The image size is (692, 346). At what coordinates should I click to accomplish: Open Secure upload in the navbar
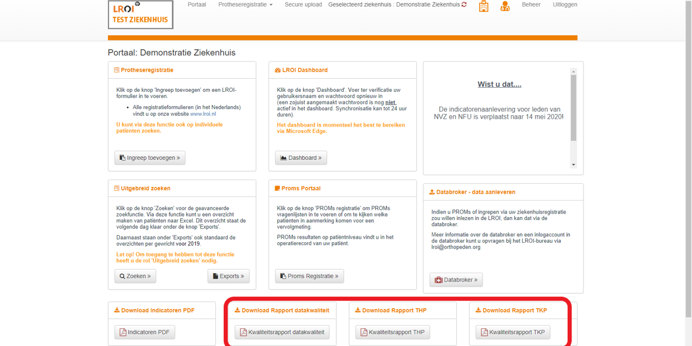pyautogui.click(x=303, y=5)
